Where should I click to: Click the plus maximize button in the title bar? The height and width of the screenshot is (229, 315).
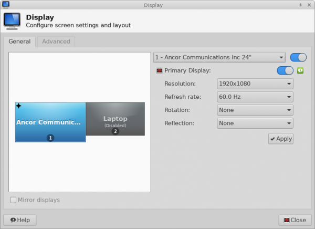tap(300, 5)
